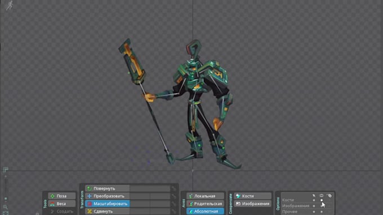Click the robot's orange hand holding staff
The image size is (383, 215).
149,97
